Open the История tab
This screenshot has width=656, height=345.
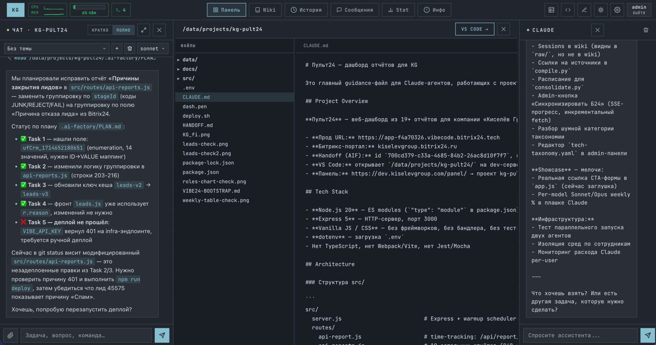point(306,10)
